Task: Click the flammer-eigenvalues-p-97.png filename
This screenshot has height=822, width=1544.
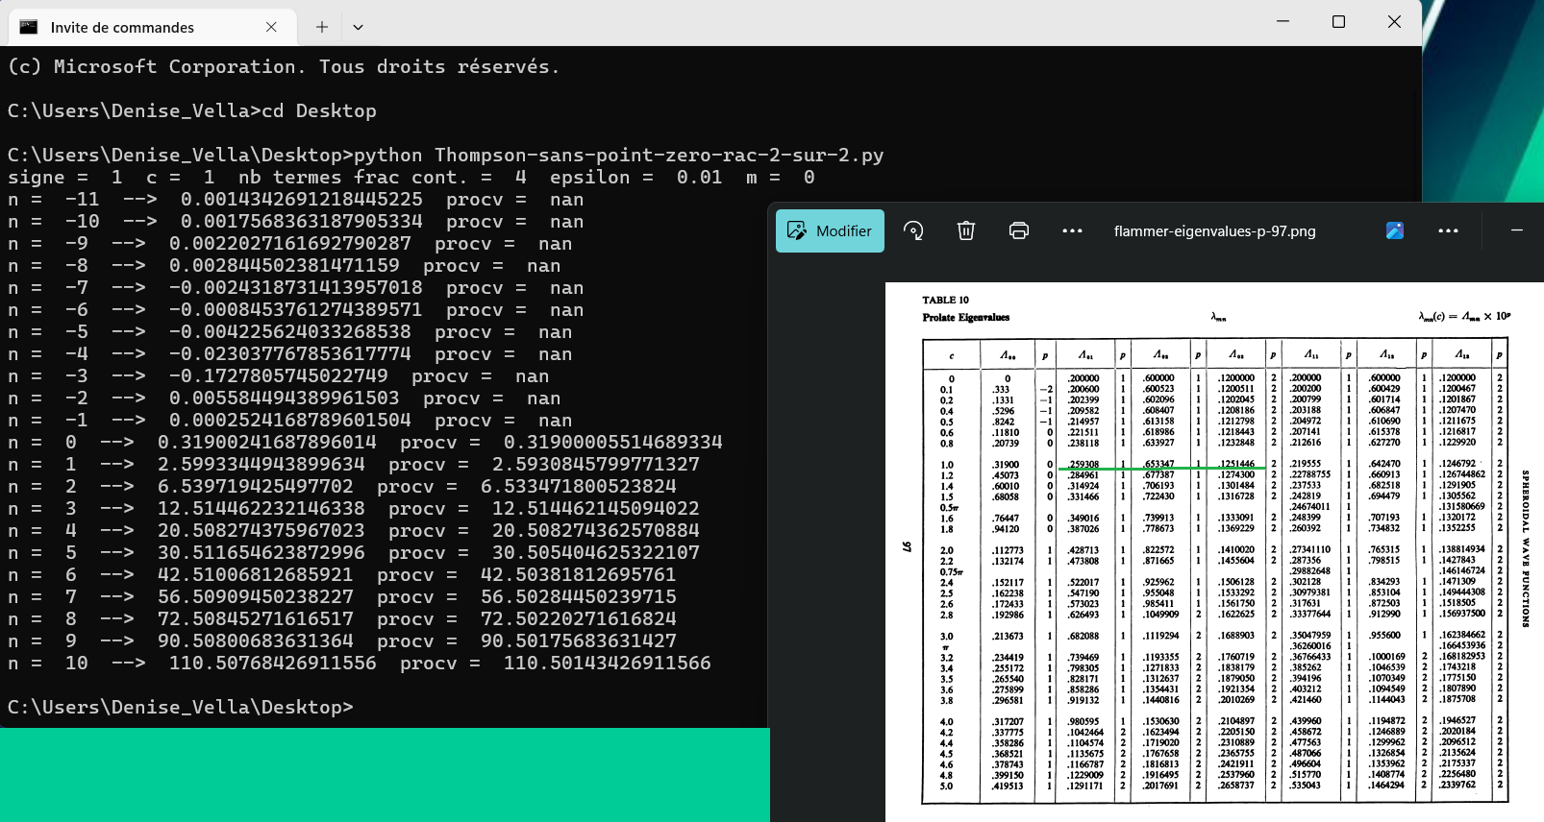Action: 1214,231
